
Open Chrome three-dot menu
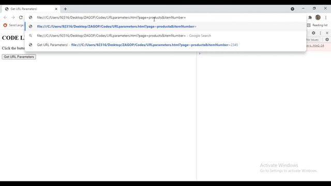[326, 18]
